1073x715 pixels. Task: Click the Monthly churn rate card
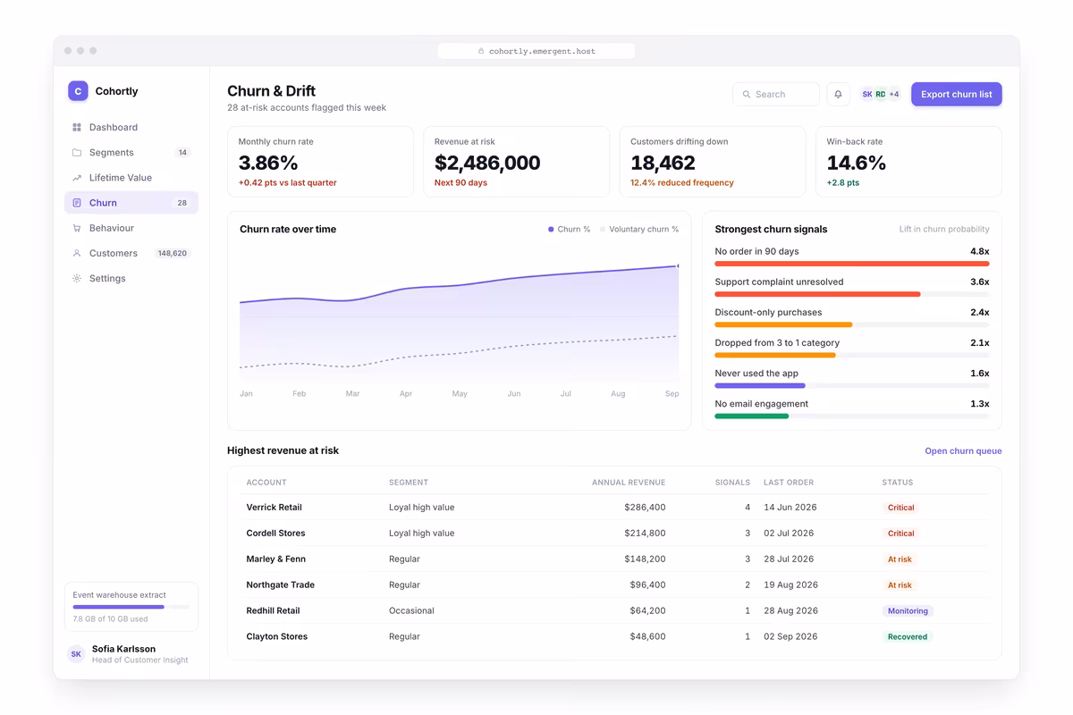click(x=320, y=162)
